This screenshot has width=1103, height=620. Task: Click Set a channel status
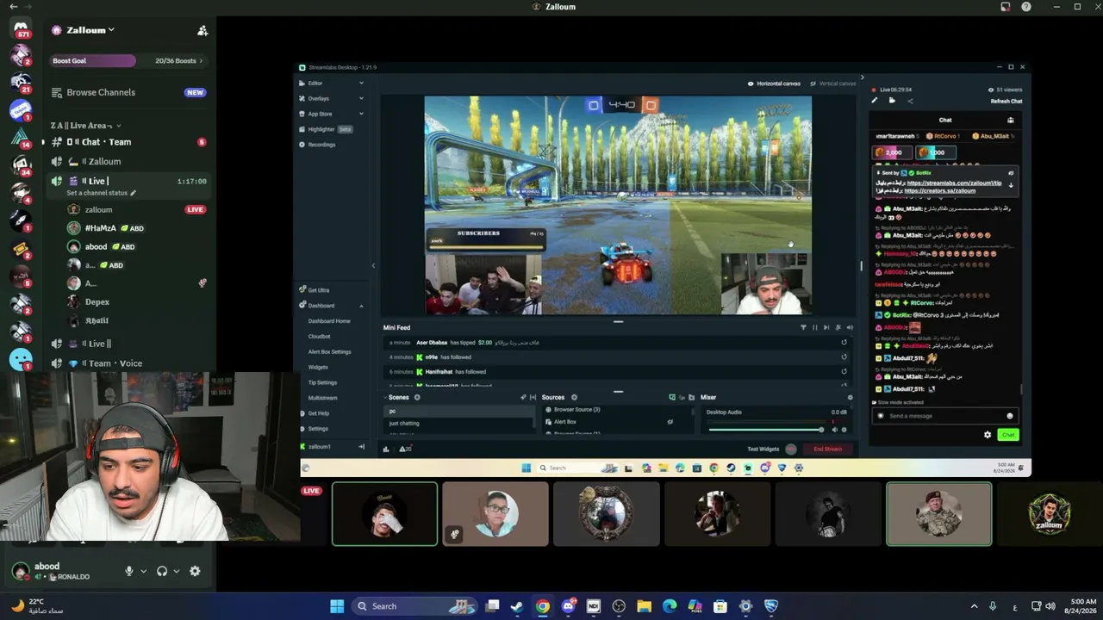(101, 193)
